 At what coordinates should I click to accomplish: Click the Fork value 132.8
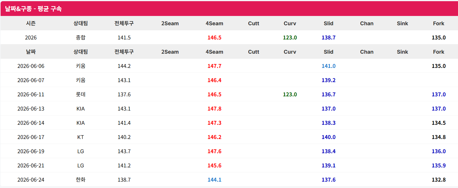439,180
